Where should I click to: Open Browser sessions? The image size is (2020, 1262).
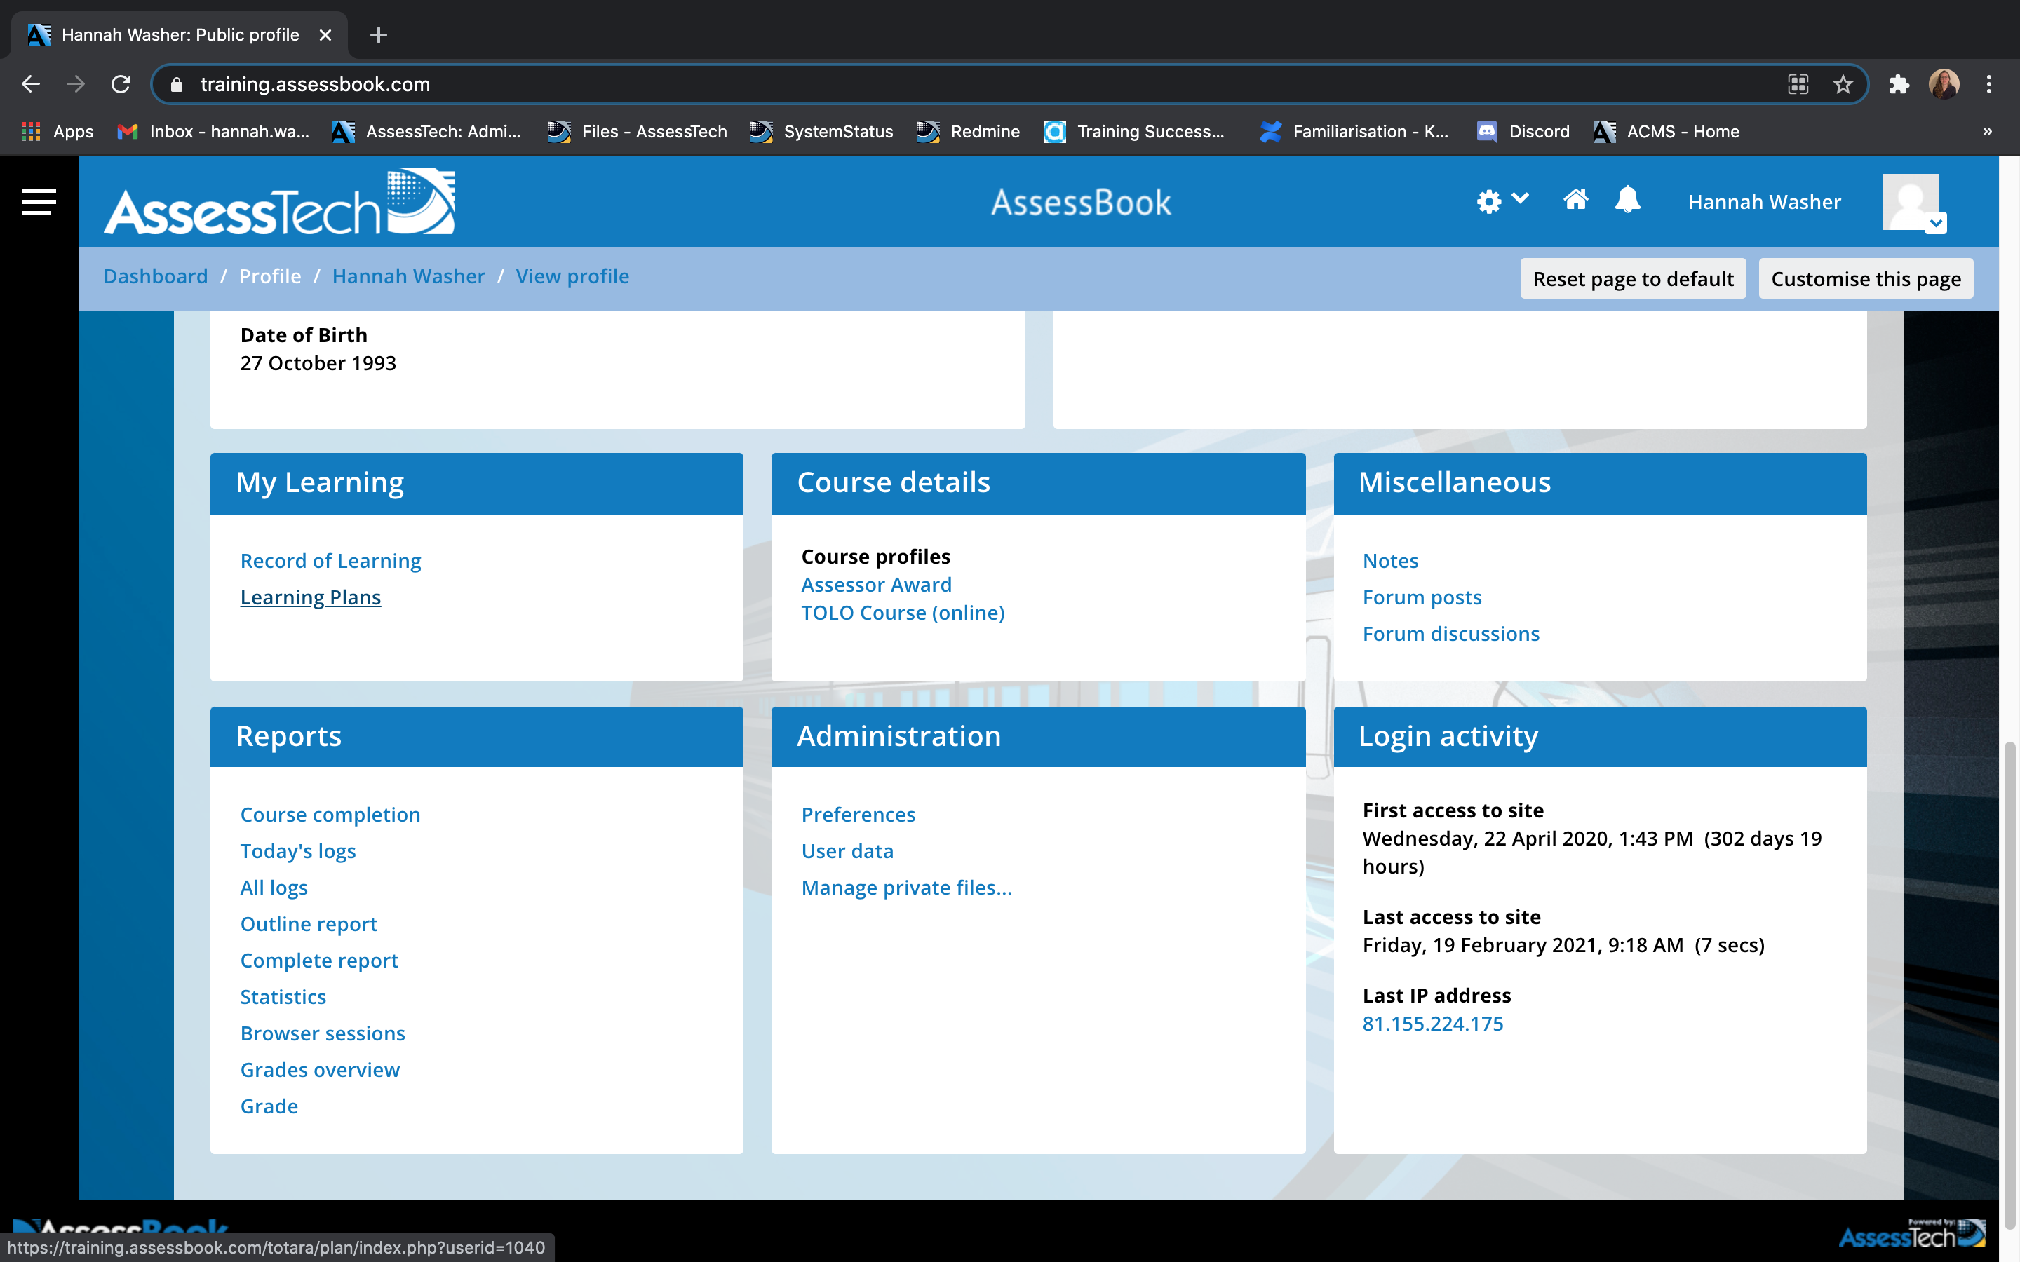[x=322, y=1033]
